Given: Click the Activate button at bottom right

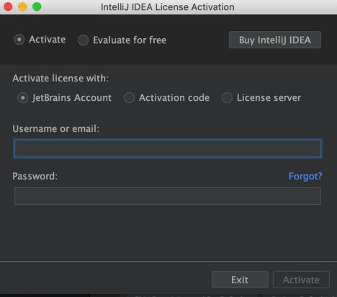Looking at the screenshot, I should (301, 280).
